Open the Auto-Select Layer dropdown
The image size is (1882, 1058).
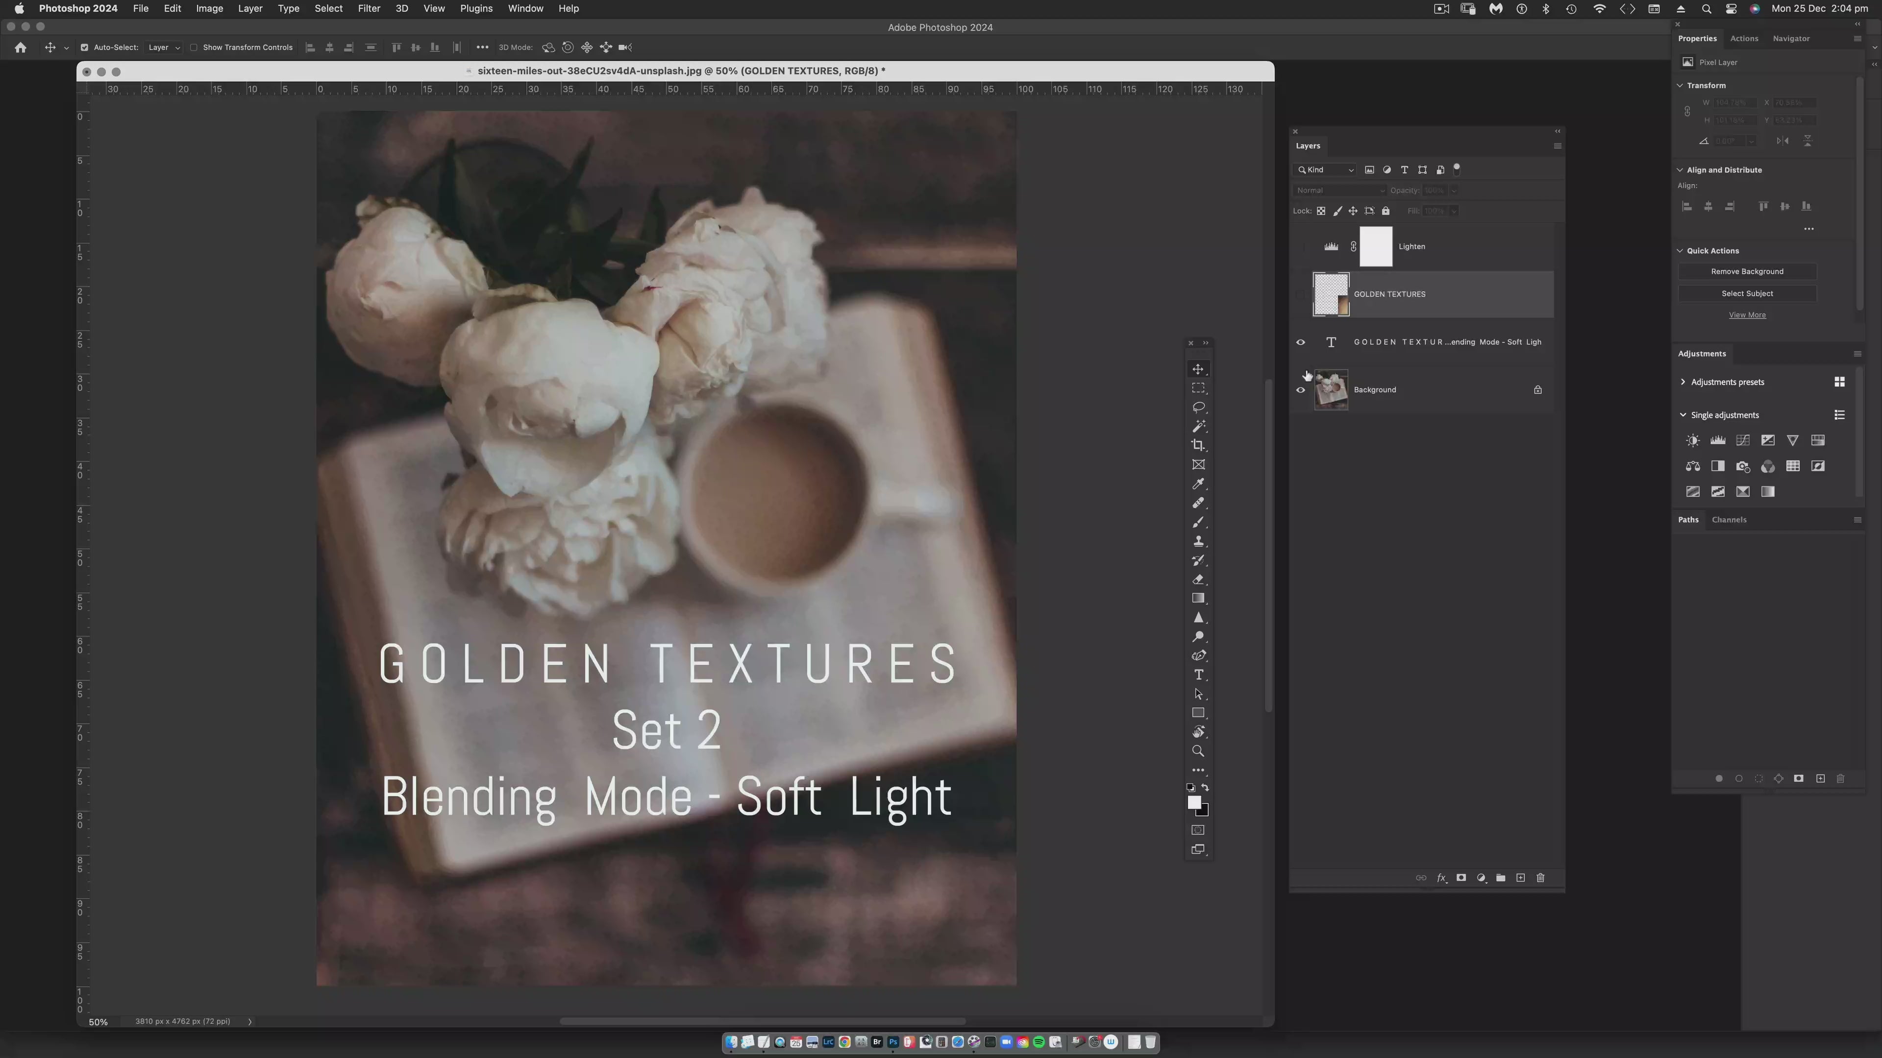(164, 48)
